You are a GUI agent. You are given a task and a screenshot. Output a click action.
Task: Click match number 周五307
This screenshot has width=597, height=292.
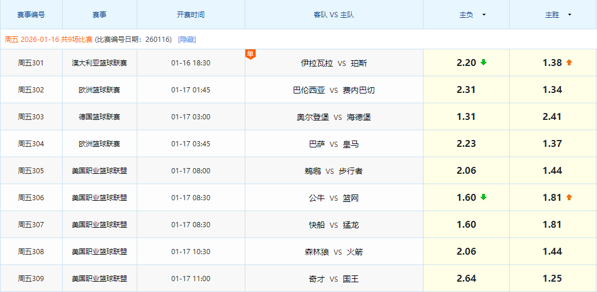pyautogui.click(x=31, y=225)
